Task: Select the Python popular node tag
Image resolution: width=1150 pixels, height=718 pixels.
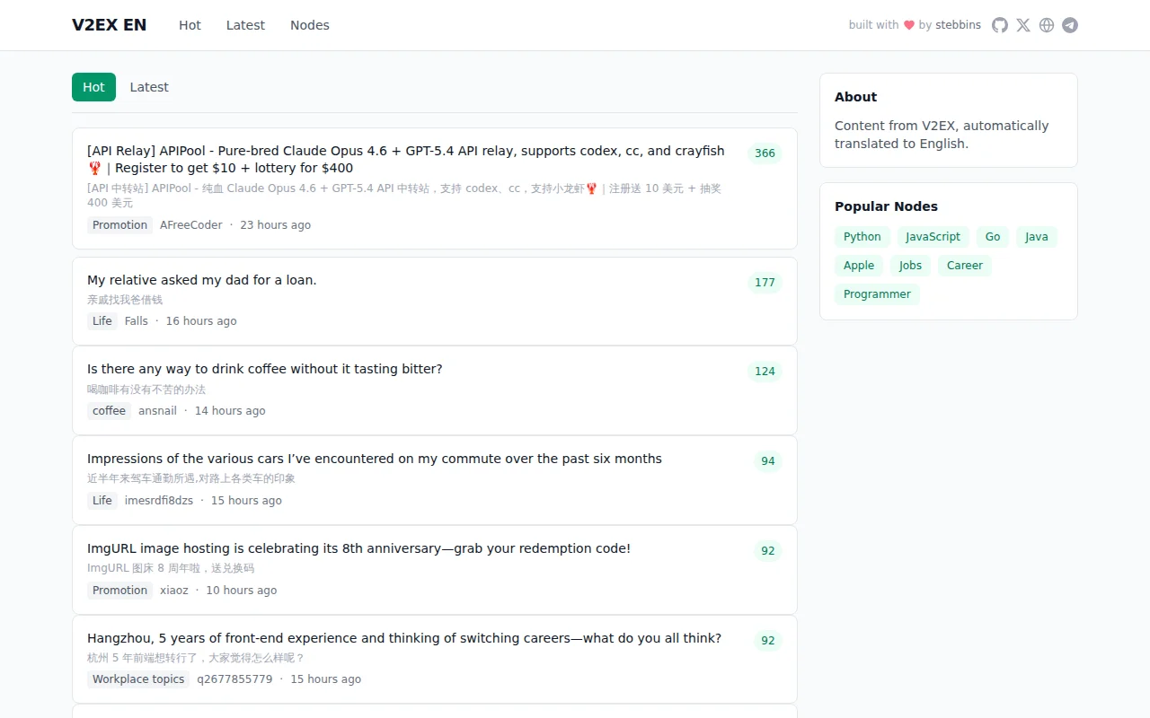Action: [x=862, y=237]
